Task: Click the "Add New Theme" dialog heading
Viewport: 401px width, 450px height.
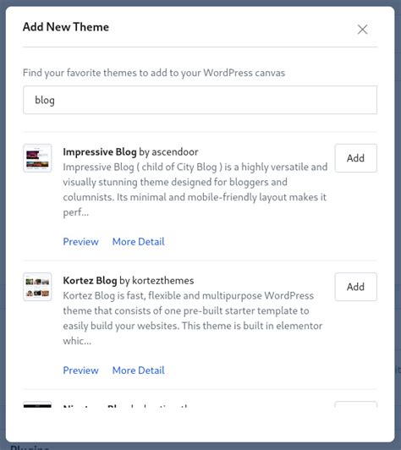Action: click(x=66, y=27)
